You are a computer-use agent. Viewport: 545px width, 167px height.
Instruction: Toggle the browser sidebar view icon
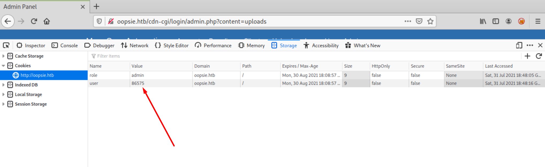496,21
